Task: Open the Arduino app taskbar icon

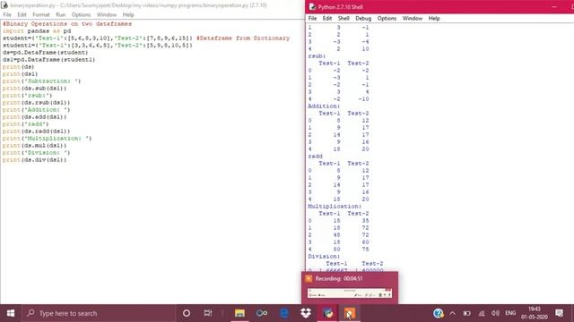Action: click(x=261, y=313)
